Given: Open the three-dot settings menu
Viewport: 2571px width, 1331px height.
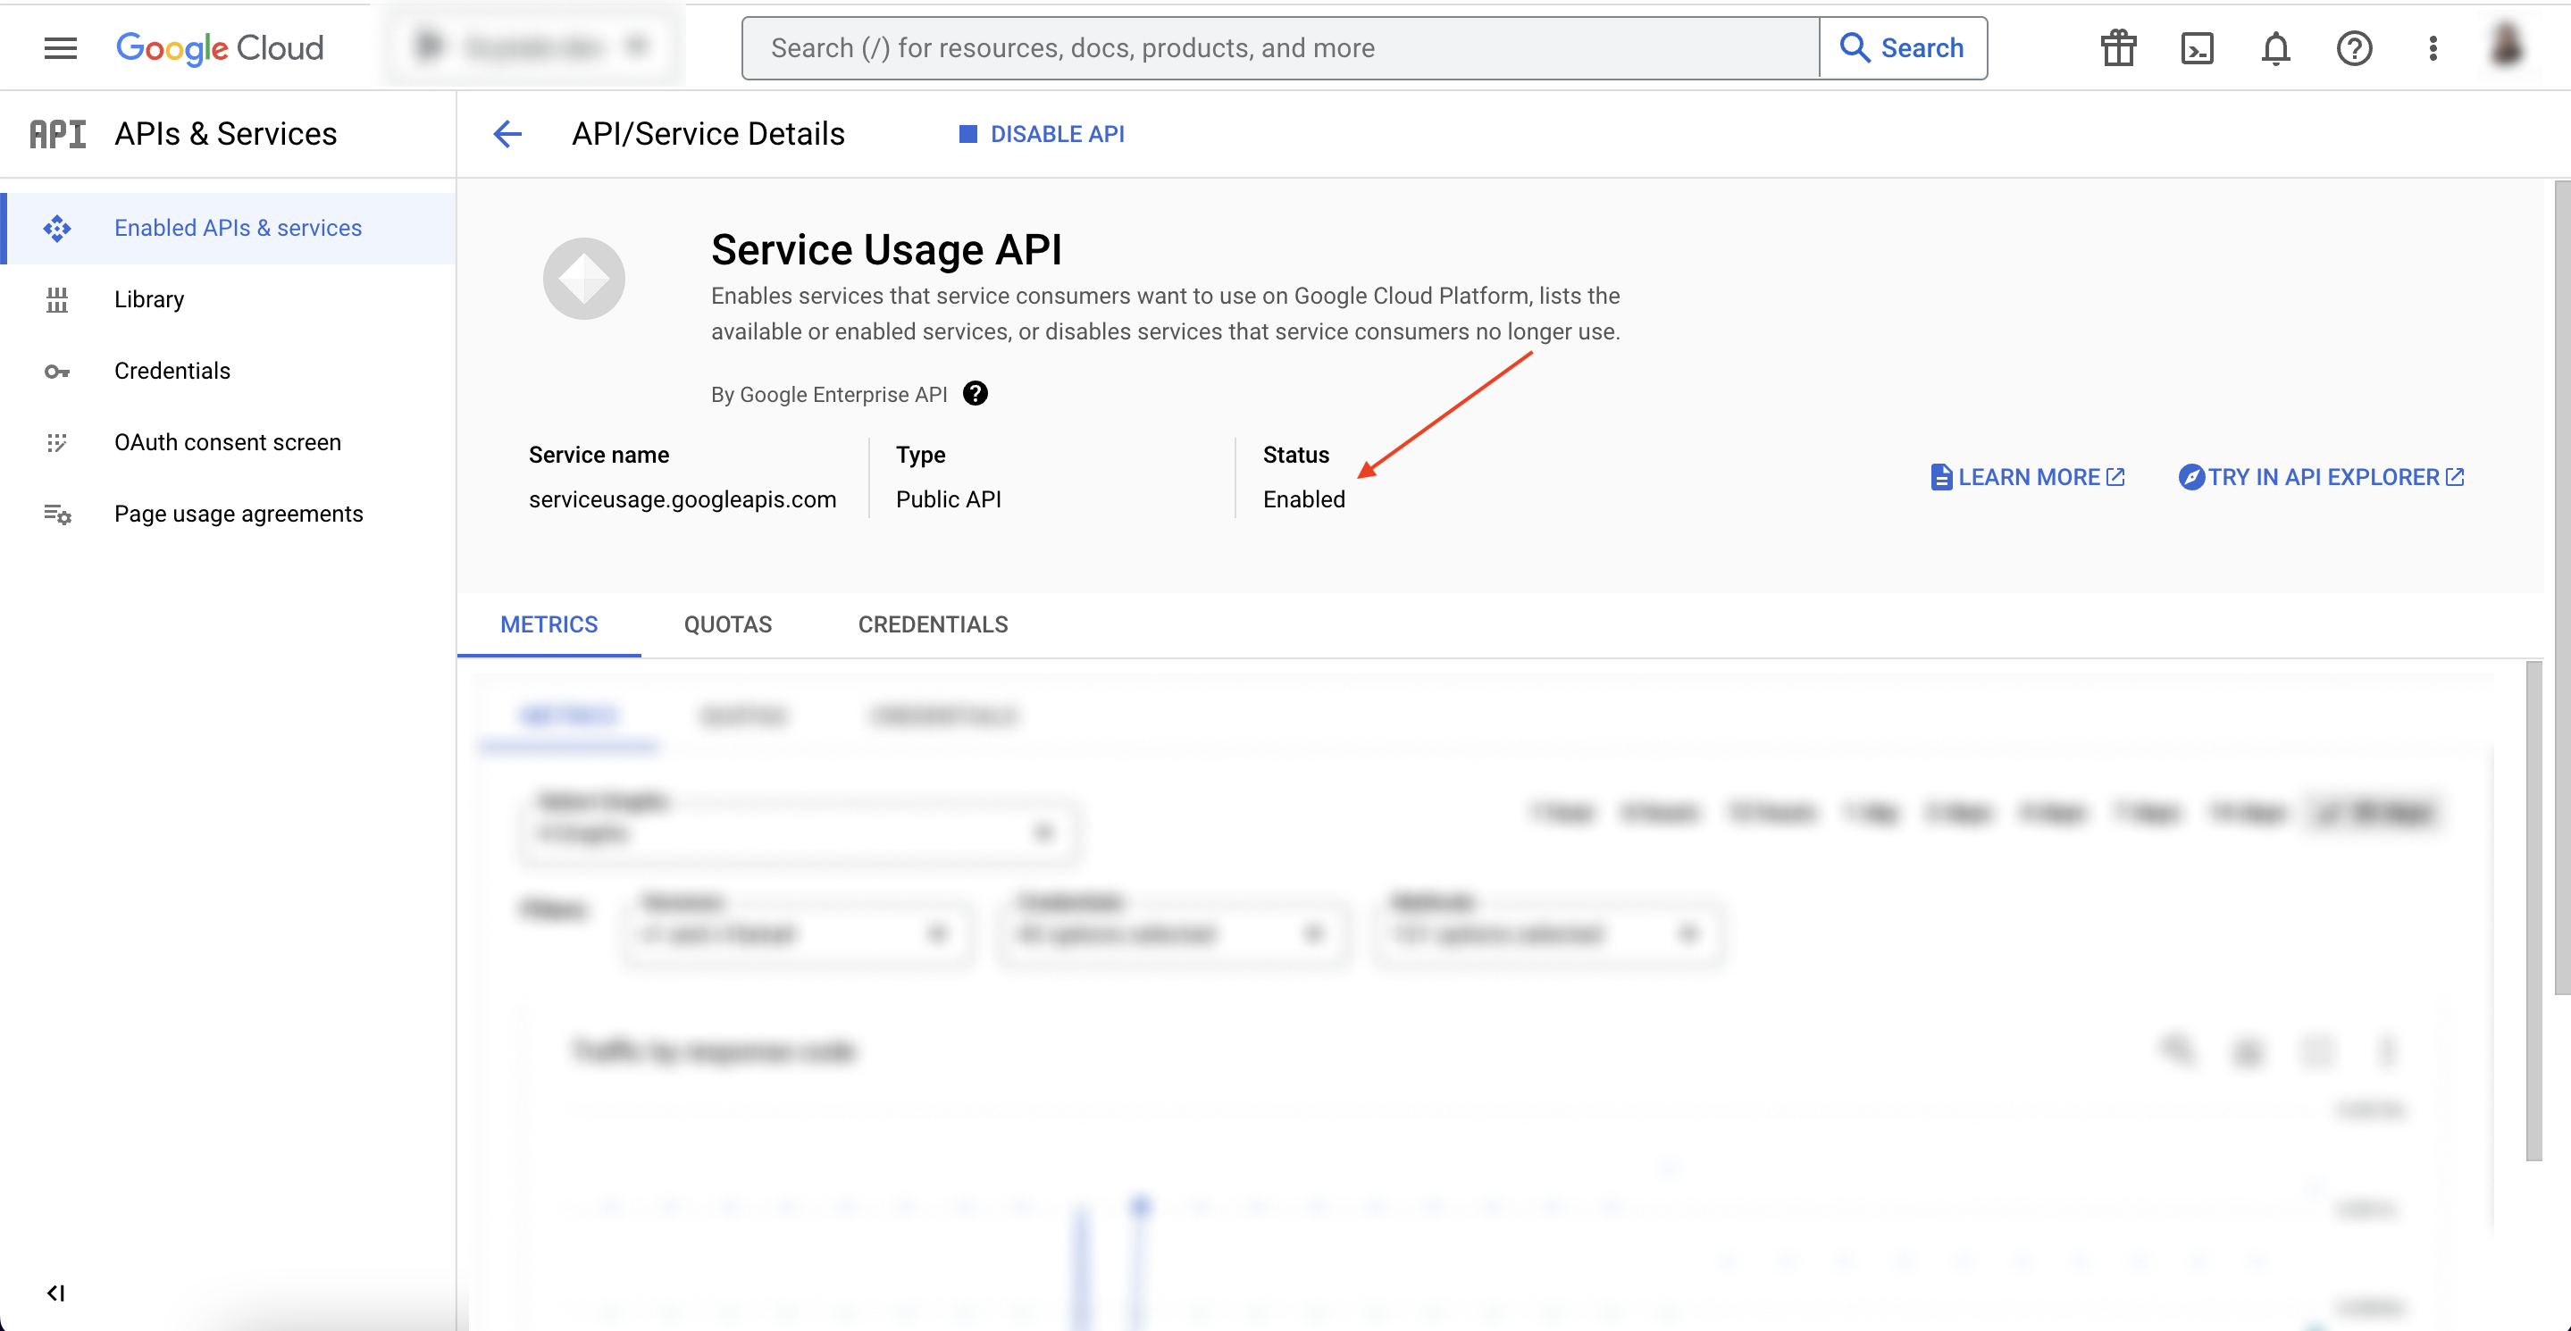Looking at the screenshot, I should (2433, 48).
